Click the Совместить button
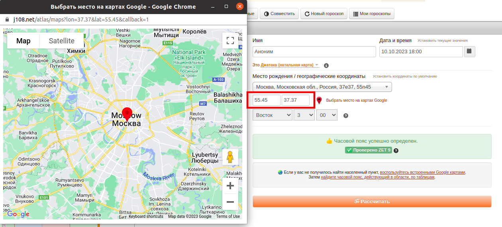The height and width of the screenshot is (227, 502). (x=279, y=14)
